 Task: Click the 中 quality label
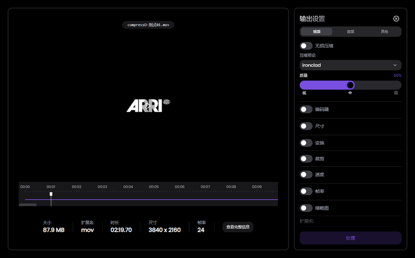point(350,93)
